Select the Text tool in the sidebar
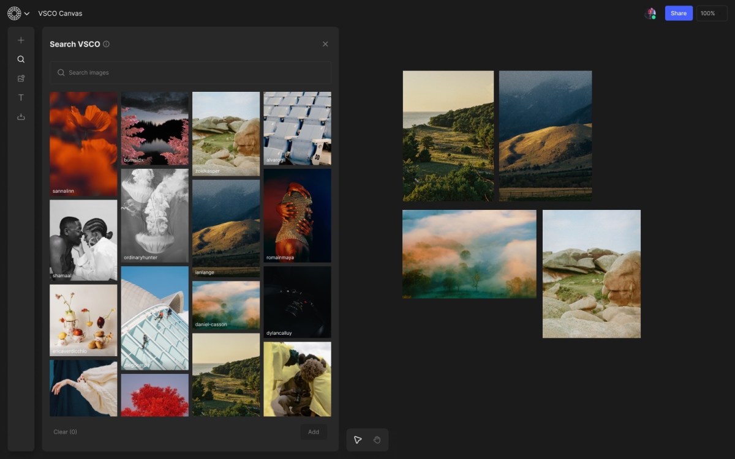 [x=21, y=97]
